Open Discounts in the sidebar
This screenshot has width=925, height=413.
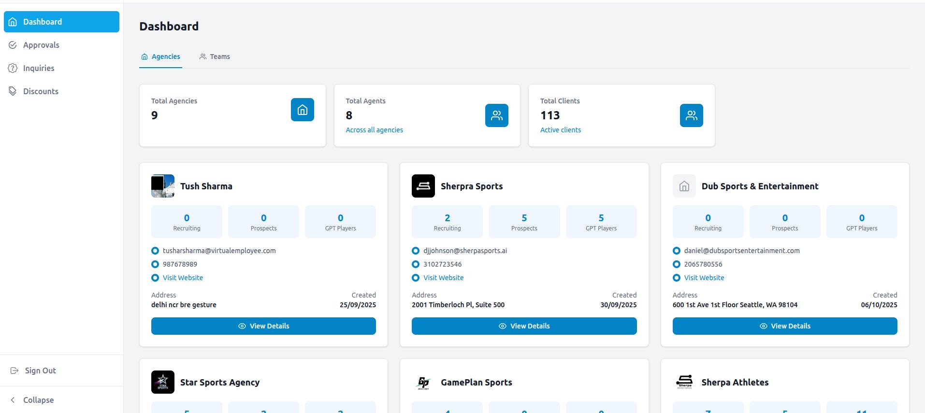[61, 91]
